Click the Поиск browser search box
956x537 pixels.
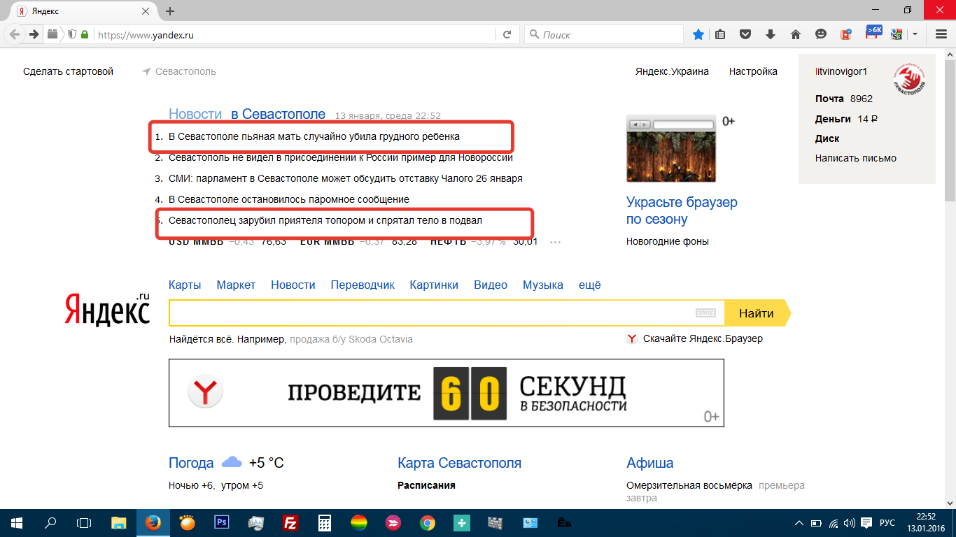click(605, 34)
